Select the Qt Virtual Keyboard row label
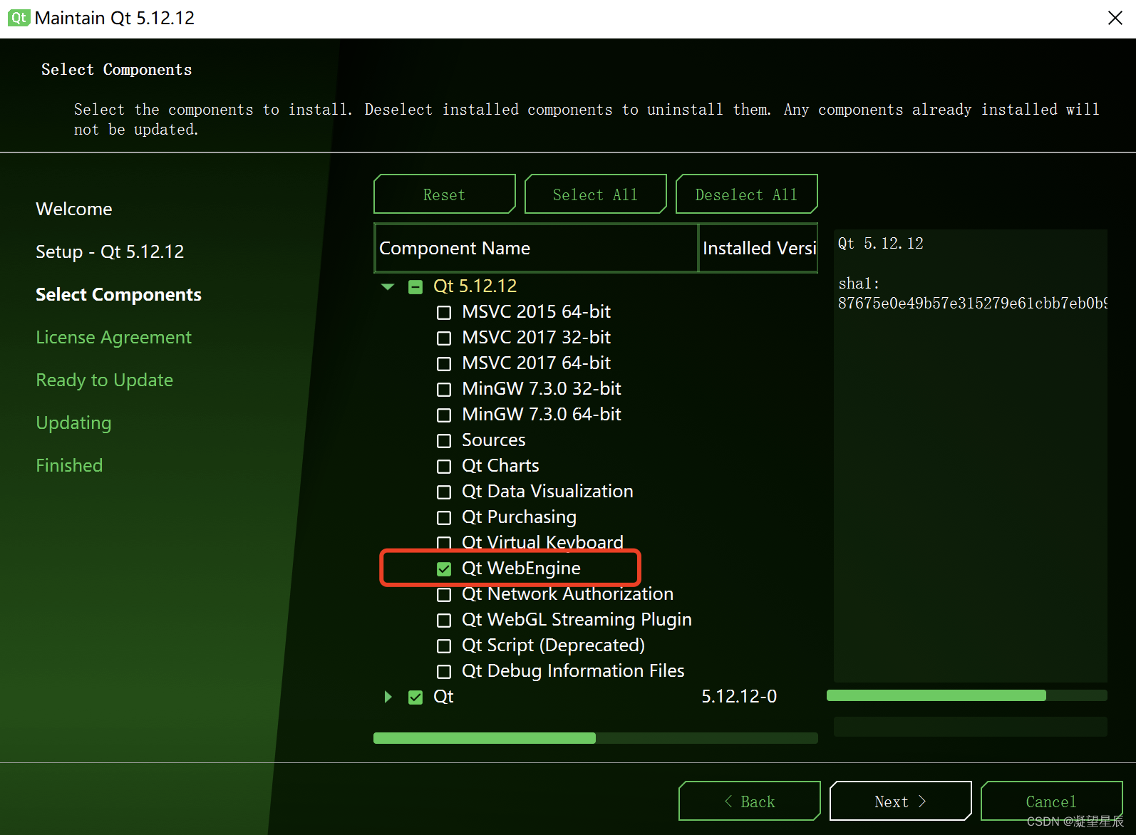This screenshot has width=1136, height=835. tap(542, 542)
